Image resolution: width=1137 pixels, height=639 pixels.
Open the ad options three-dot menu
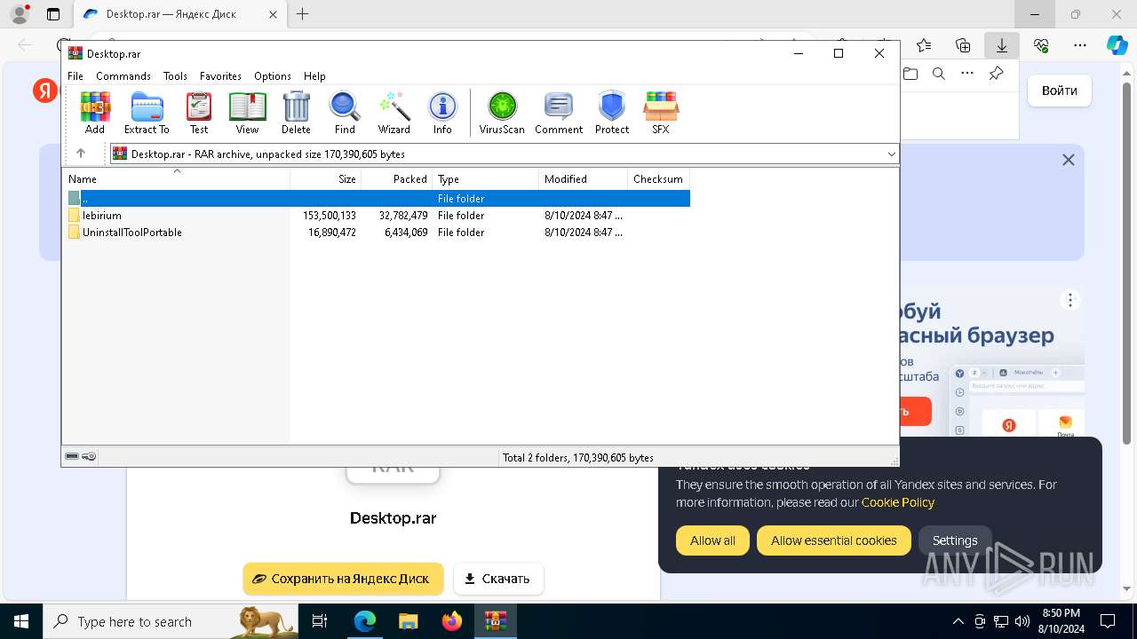1070,300
